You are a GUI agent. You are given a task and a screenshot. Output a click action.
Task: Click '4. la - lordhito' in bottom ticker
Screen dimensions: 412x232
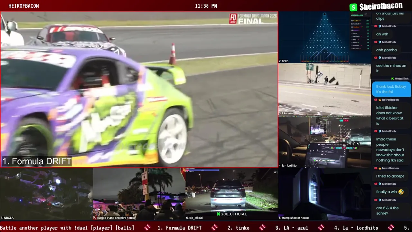click(356, 228)
